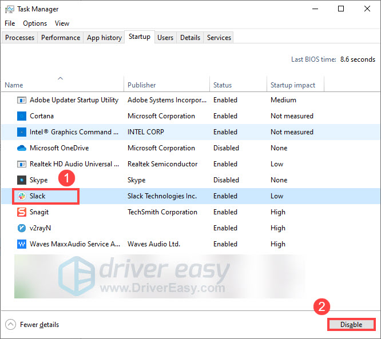Select the v2rayN startup entry
Image resolution: width=381 pixels, height=339 pixels.
tap(40, 228)
